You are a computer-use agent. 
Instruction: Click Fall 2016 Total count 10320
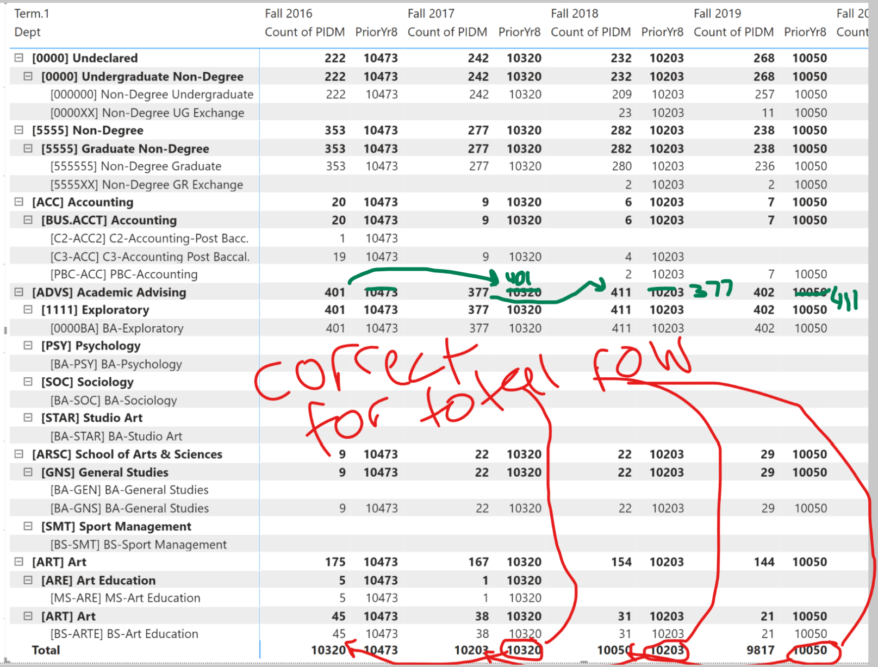point(328,650)
